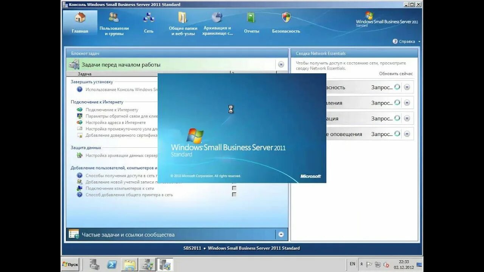
Task: Expand the Обновления status row
Action: (407, 103)
